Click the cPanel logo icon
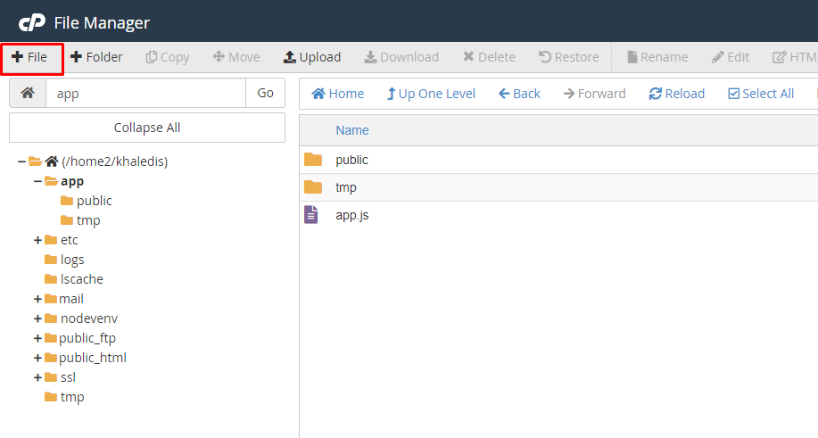 click(x=32, y=22)
